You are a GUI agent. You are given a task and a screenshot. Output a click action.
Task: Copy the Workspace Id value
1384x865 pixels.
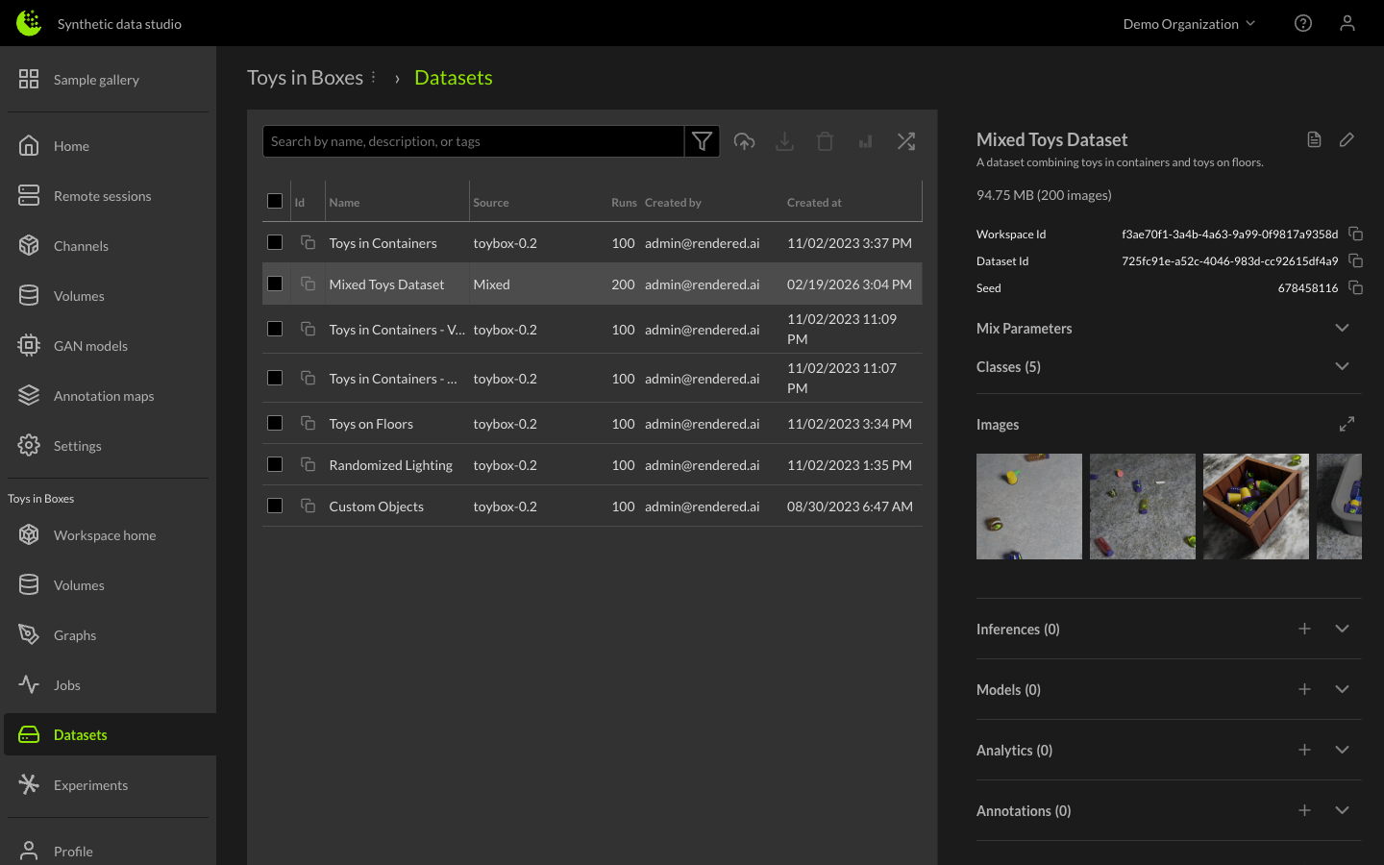pos(1355,234)
